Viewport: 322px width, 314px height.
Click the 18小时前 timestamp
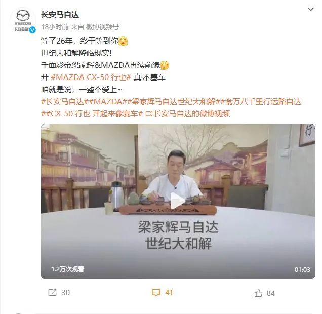[55, 27]
